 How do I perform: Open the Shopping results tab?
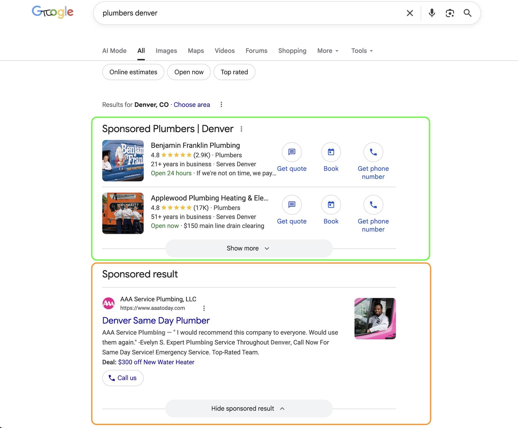(292, 51)
